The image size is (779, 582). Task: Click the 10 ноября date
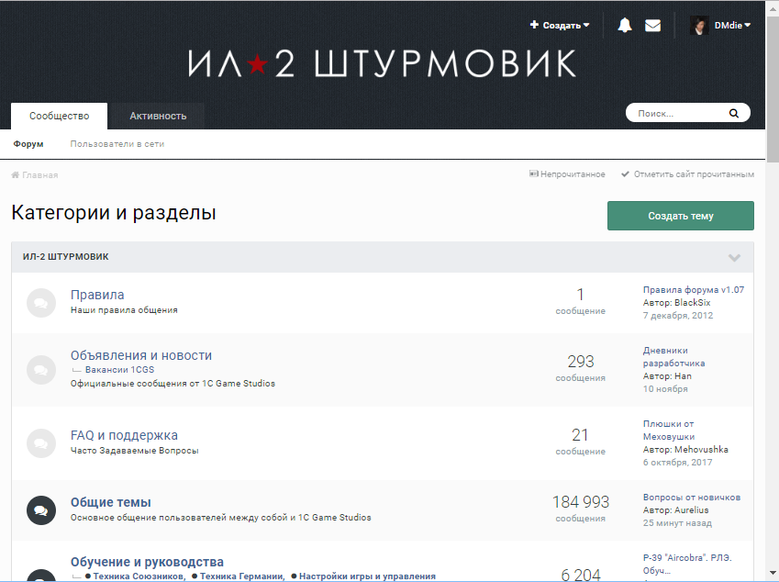(665, 389)
